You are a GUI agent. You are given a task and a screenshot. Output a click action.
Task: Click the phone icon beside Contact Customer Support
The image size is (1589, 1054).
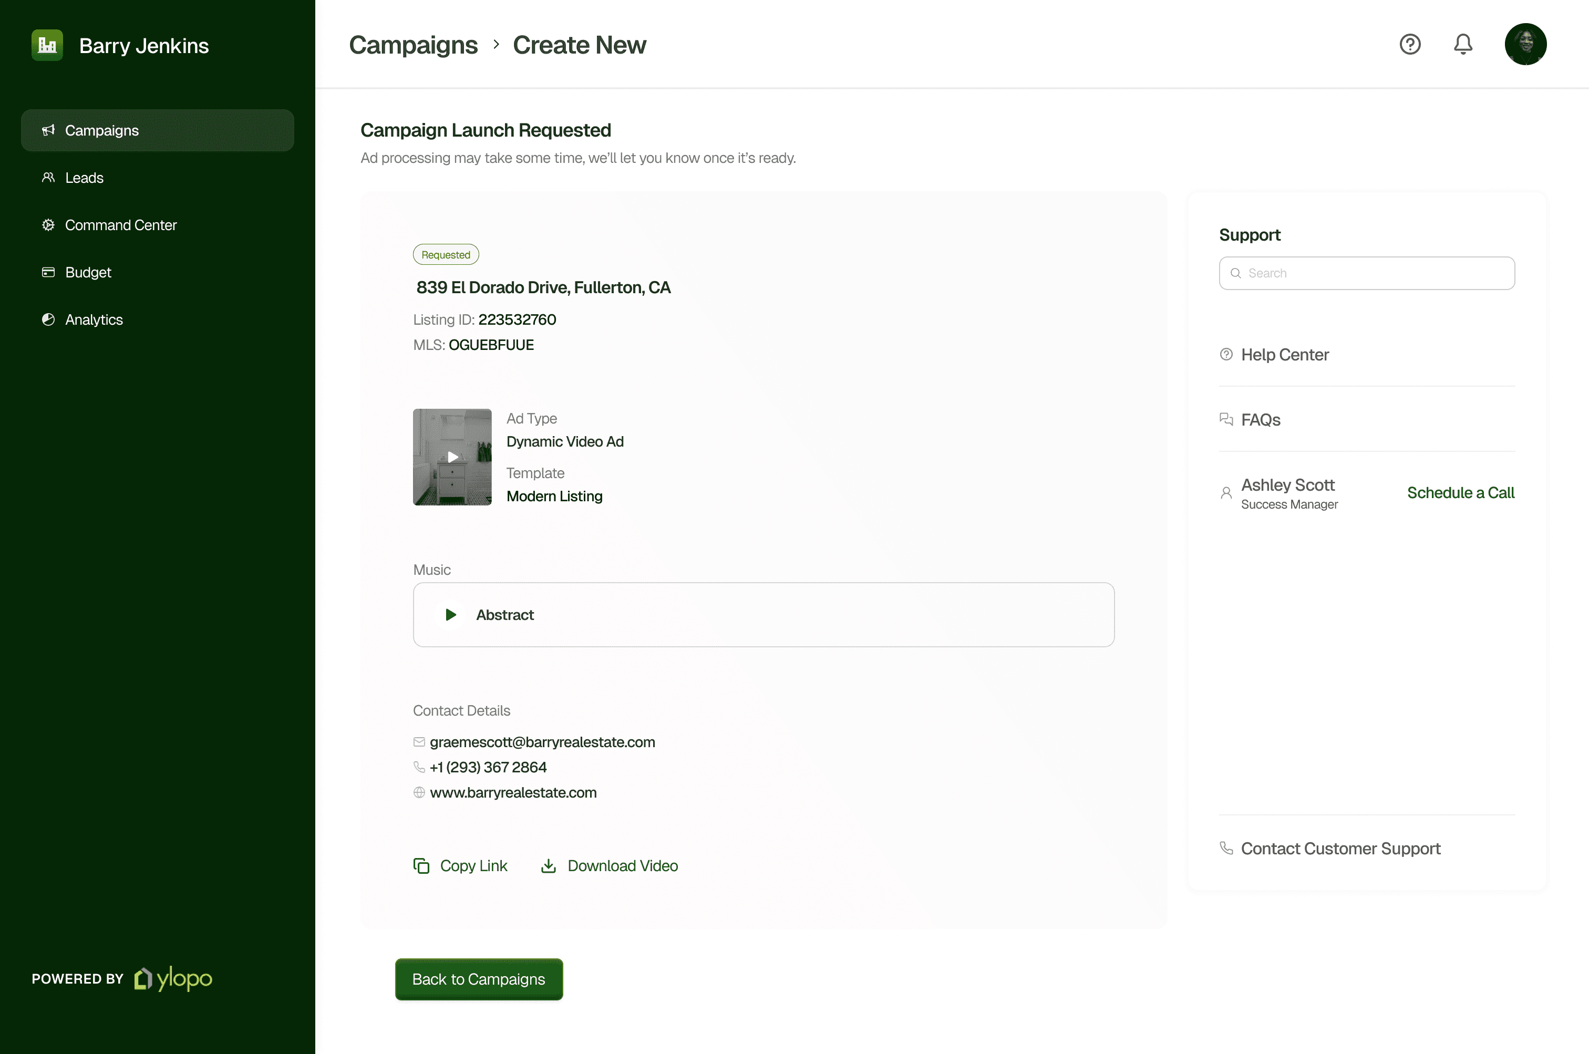1226,849
